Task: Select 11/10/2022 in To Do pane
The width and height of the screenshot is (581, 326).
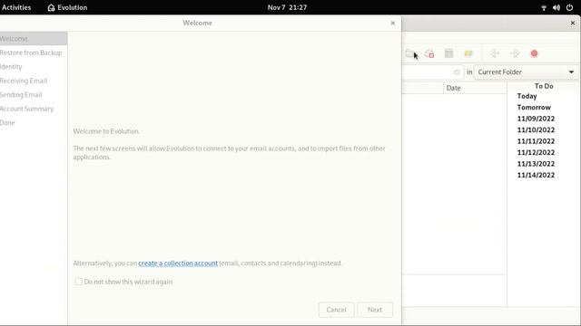Action: tap(536, 130)
